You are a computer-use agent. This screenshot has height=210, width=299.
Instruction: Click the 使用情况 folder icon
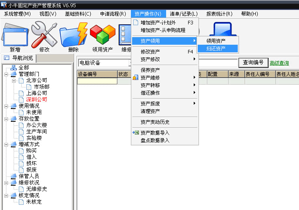[14, 106]
